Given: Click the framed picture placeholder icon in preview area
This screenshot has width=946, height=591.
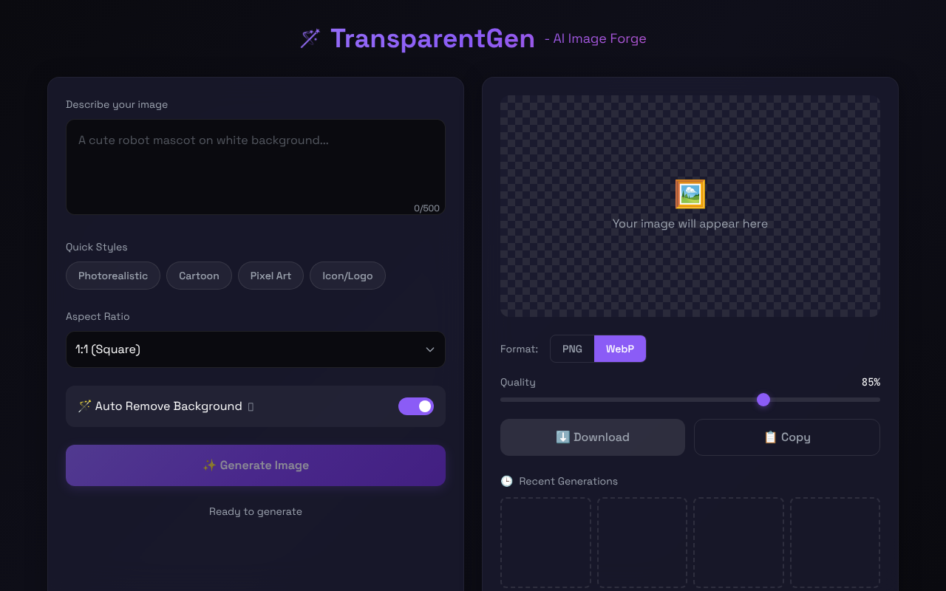Looking at the screenshot, I should 690,194.
